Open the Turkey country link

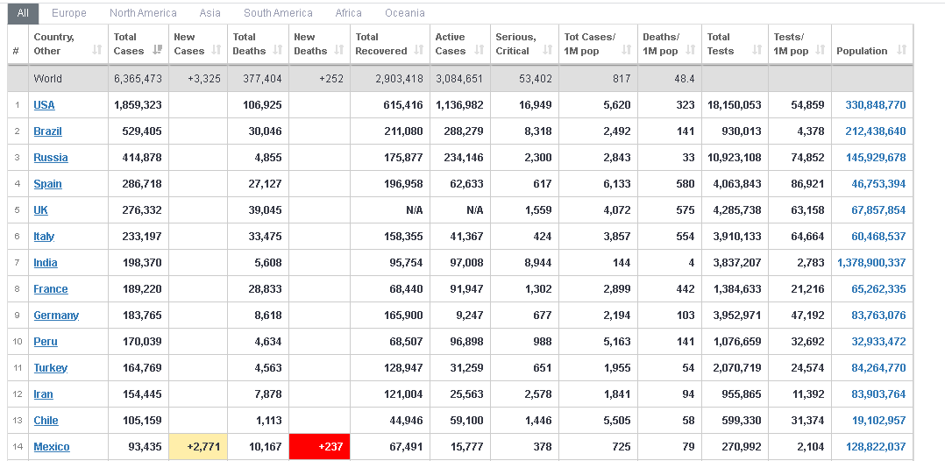point(51,368)
